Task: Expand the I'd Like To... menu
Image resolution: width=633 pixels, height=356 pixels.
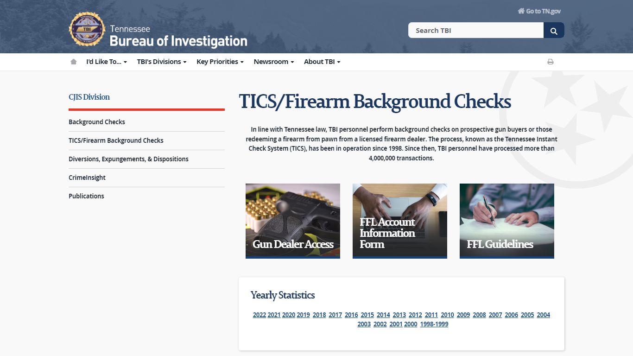Action: (x=107, y=62)
